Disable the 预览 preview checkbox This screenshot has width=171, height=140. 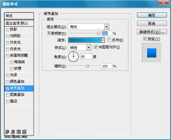tap(145, 39)
